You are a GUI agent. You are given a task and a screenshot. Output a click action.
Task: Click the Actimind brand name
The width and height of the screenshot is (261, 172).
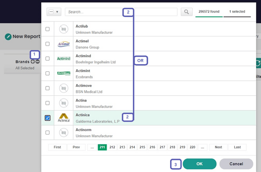pyautogui.click(x=83, y=56)
